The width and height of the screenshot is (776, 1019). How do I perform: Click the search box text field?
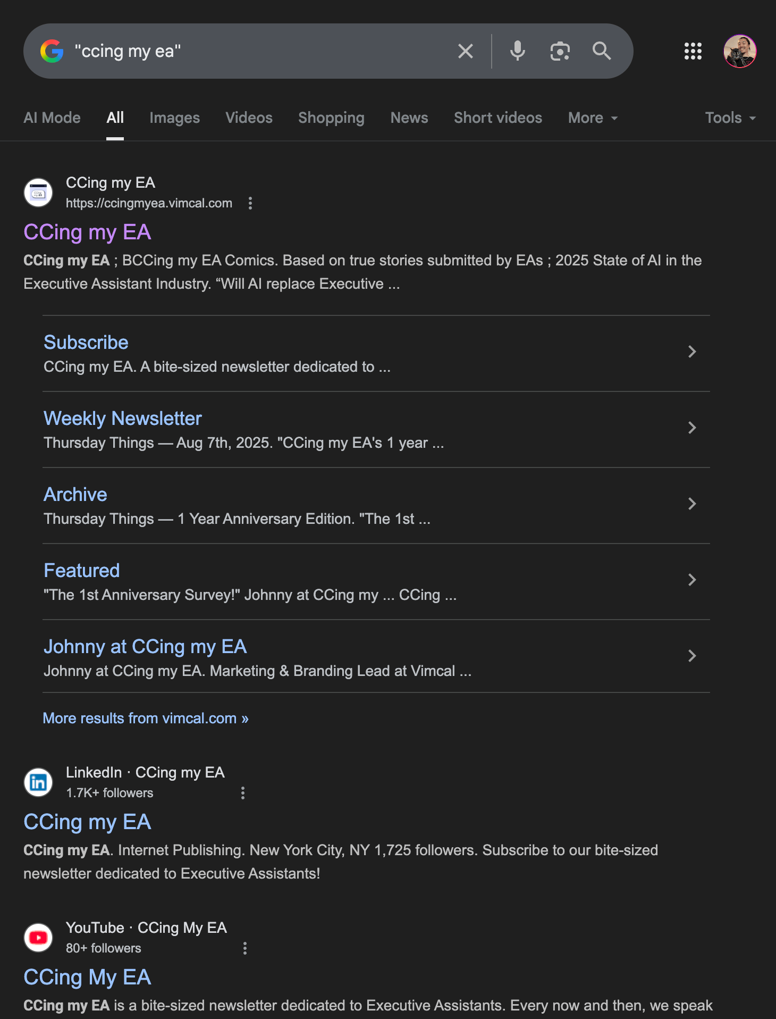260,51
